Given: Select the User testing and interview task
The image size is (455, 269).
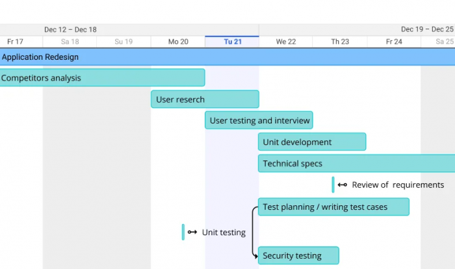Looking at the screenshot, I should click(259, 120).
